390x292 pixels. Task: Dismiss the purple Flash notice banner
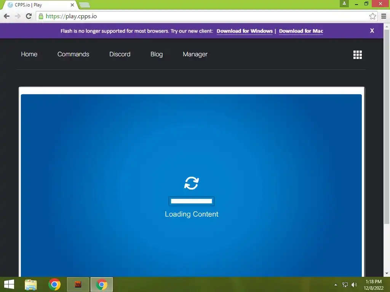point(372,30)
